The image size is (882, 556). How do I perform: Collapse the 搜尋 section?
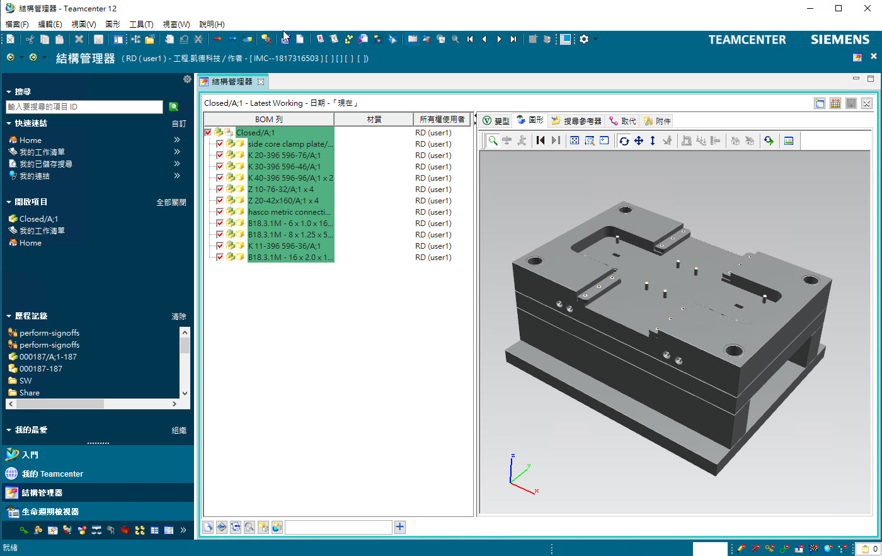click(9, 92)
